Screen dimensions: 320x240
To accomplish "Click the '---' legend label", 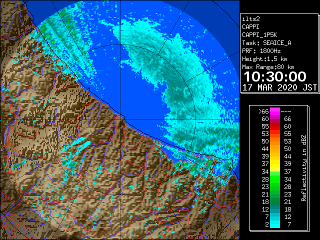I will pyautogui.click(x=286, y=111).
